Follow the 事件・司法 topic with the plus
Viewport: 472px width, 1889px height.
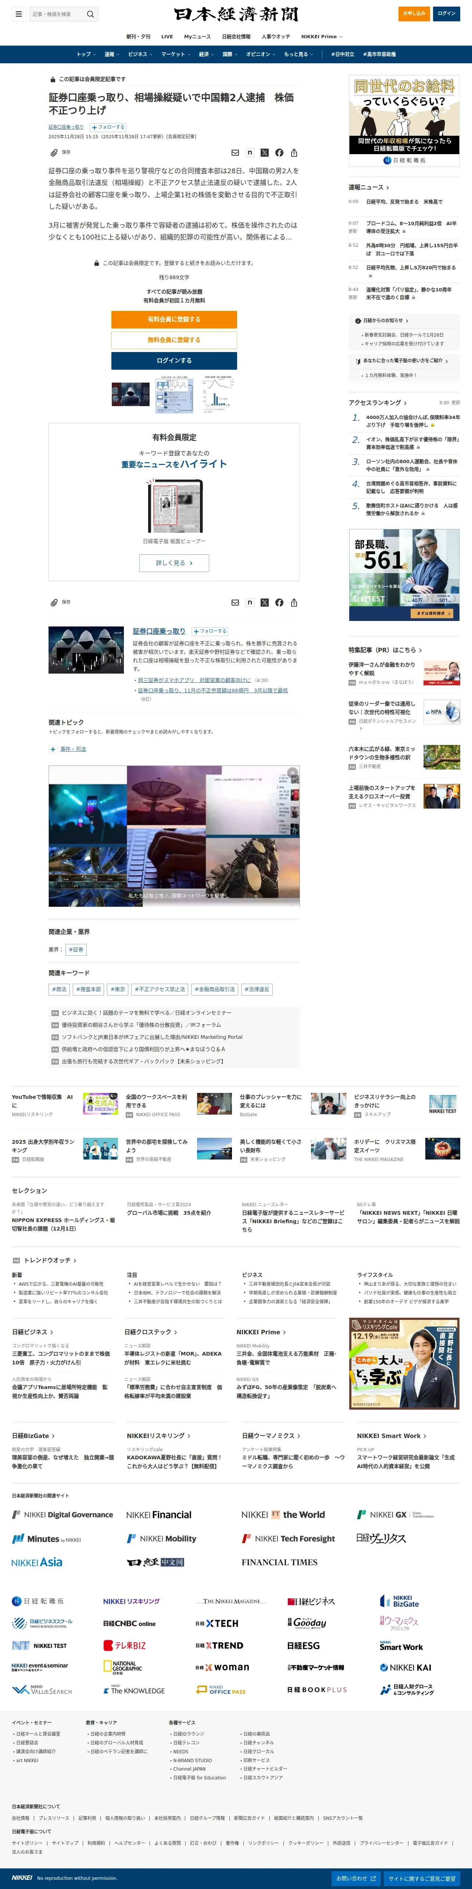point(53,749)
